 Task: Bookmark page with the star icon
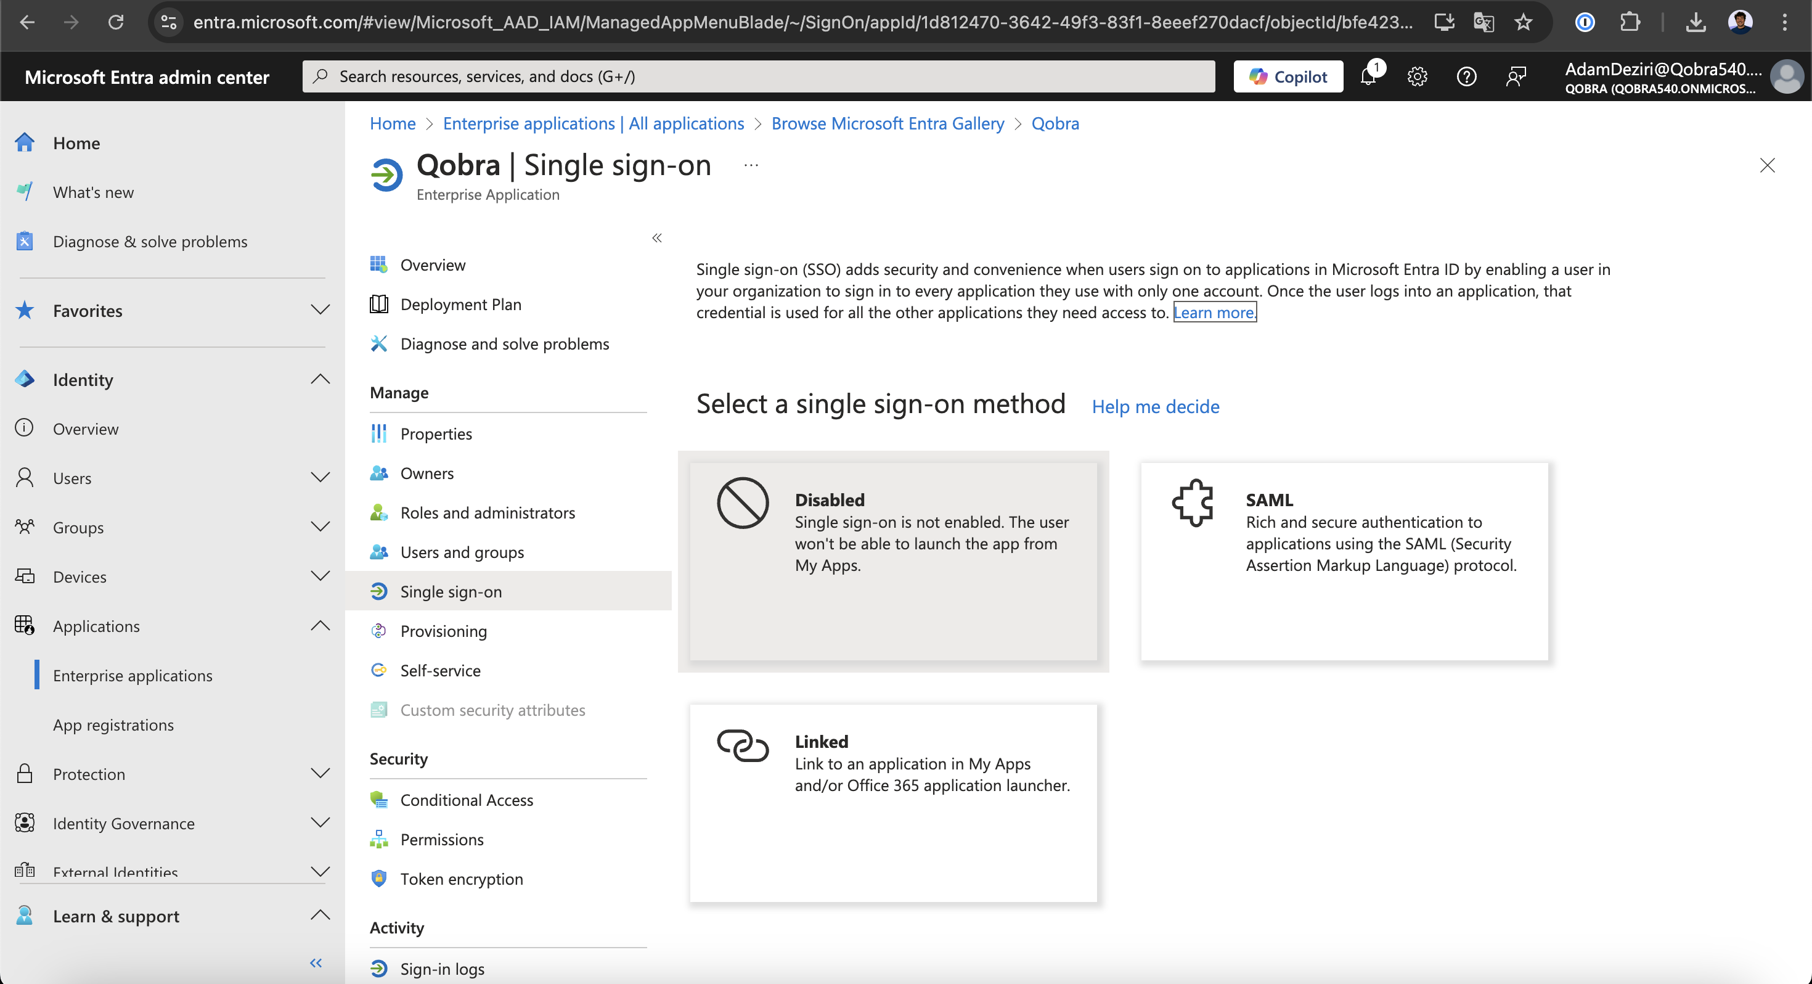point(1524,23)
